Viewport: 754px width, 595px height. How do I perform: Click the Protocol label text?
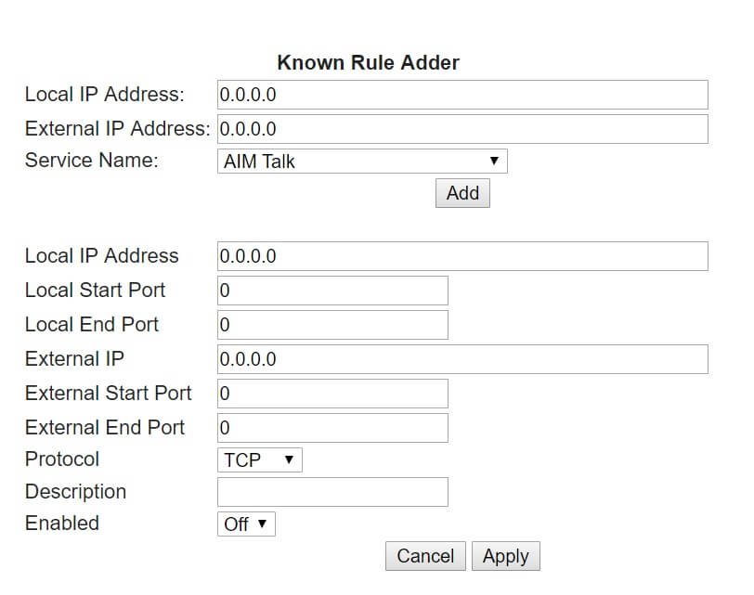[62, 459]
